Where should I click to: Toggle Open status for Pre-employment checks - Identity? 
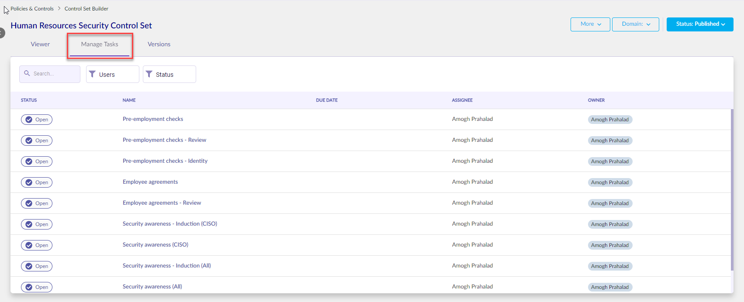tap(37, 161)
